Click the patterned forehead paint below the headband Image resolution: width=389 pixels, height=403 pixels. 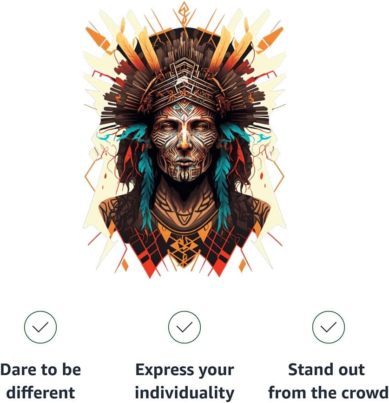point(184,111)
